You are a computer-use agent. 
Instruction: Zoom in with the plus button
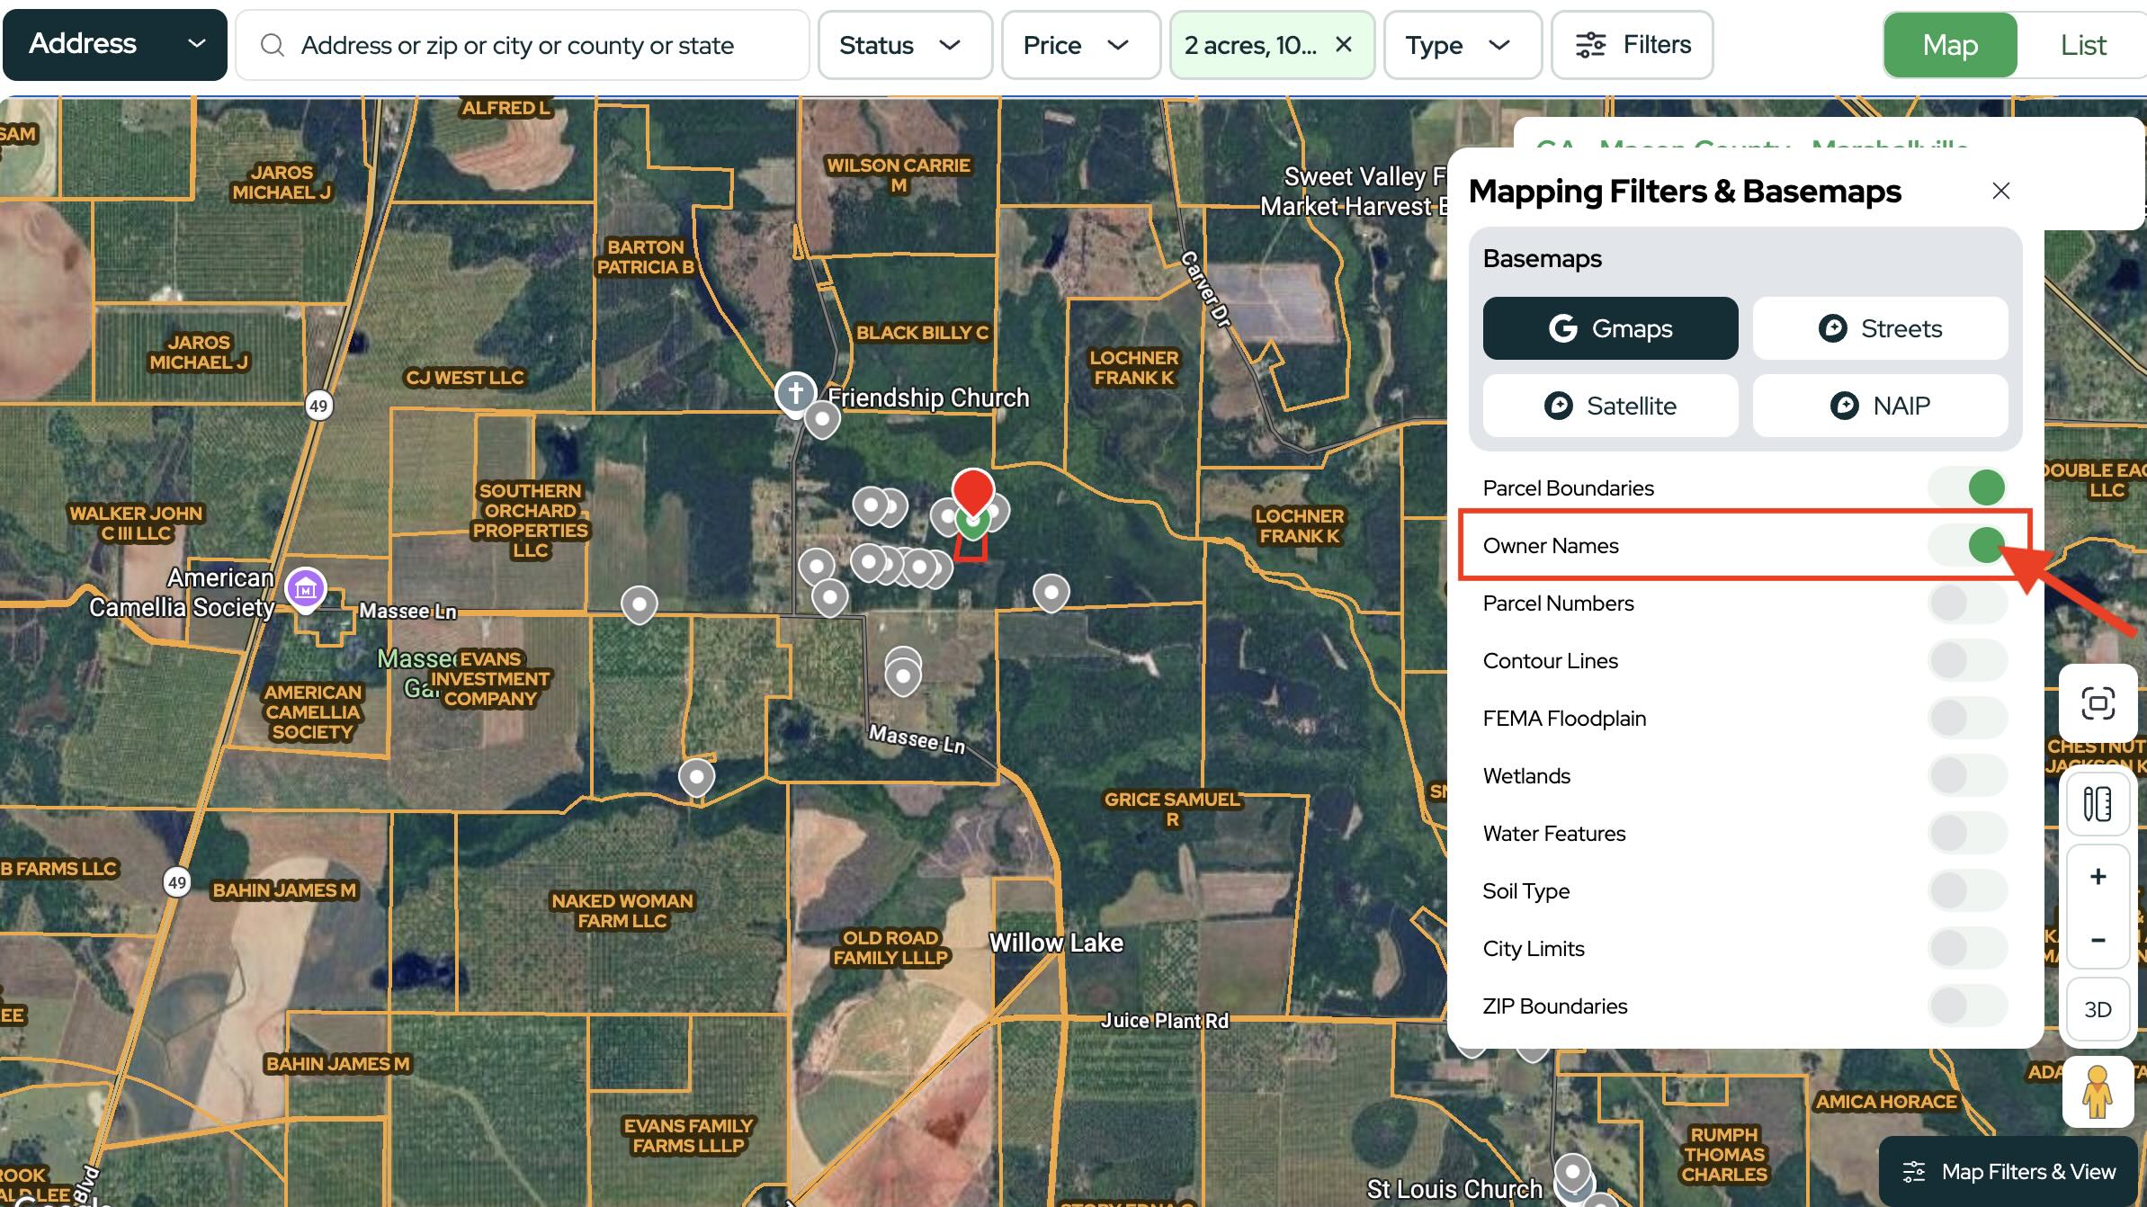(2098, 876)
